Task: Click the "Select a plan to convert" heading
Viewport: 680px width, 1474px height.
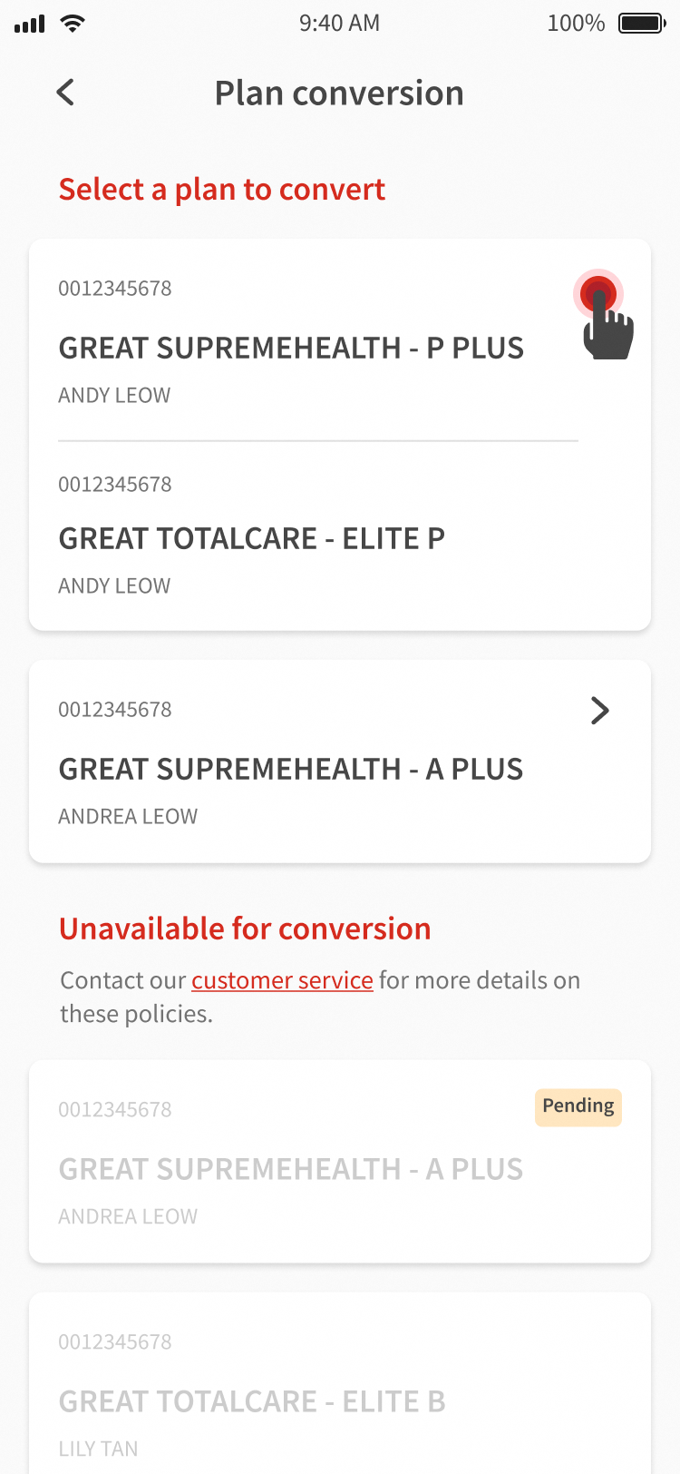Action: [222, 190]
